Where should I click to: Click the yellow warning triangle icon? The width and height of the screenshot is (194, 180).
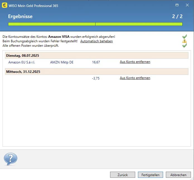[x=184, y=41]
